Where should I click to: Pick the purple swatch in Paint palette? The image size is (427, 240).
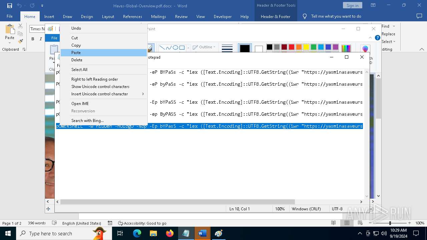(336, 47)
